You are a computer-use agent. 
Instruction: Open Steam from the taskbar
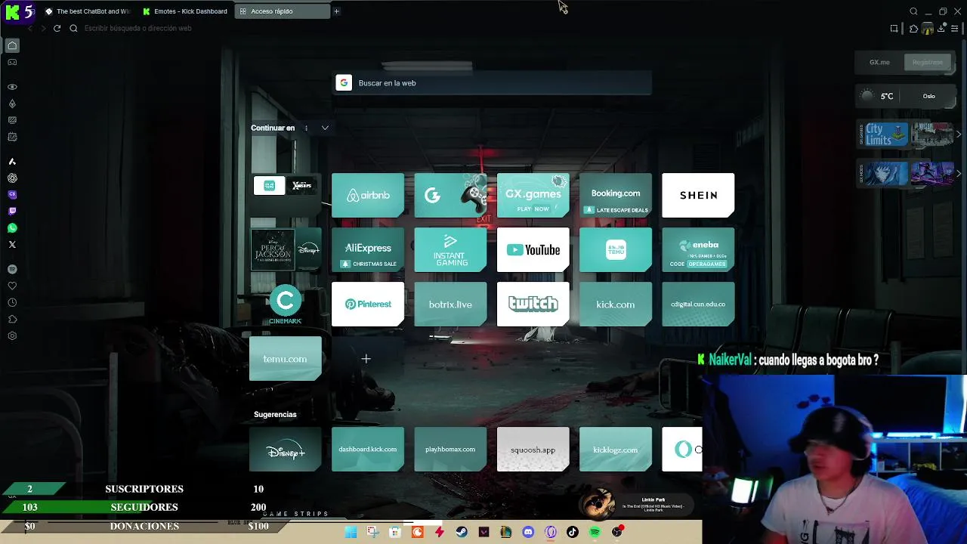point(462,532)
